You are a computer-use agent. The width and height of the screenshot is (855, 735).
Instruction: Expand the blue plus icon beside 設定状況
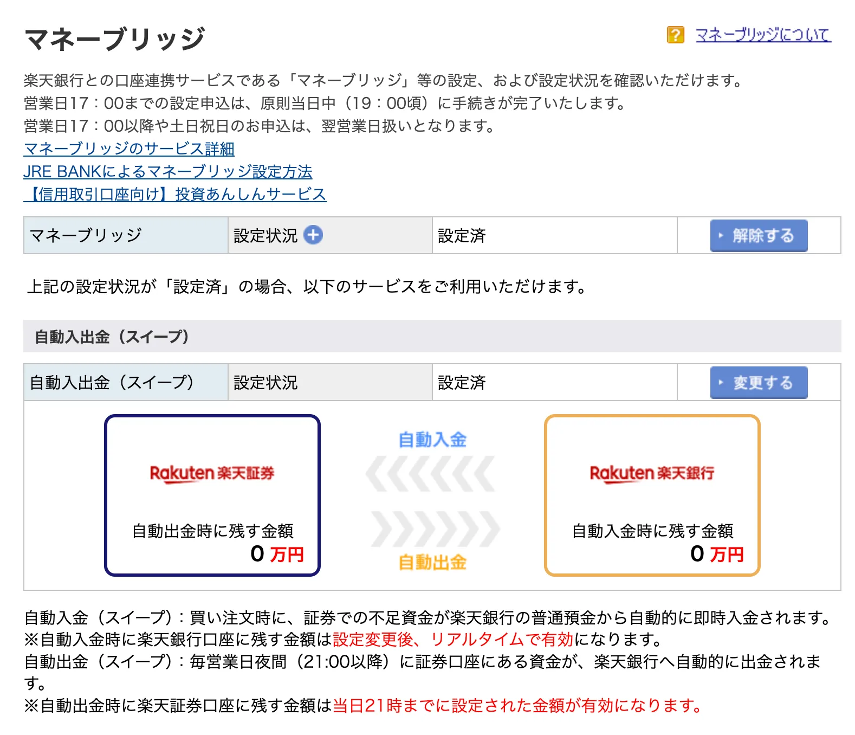[313, 235]
